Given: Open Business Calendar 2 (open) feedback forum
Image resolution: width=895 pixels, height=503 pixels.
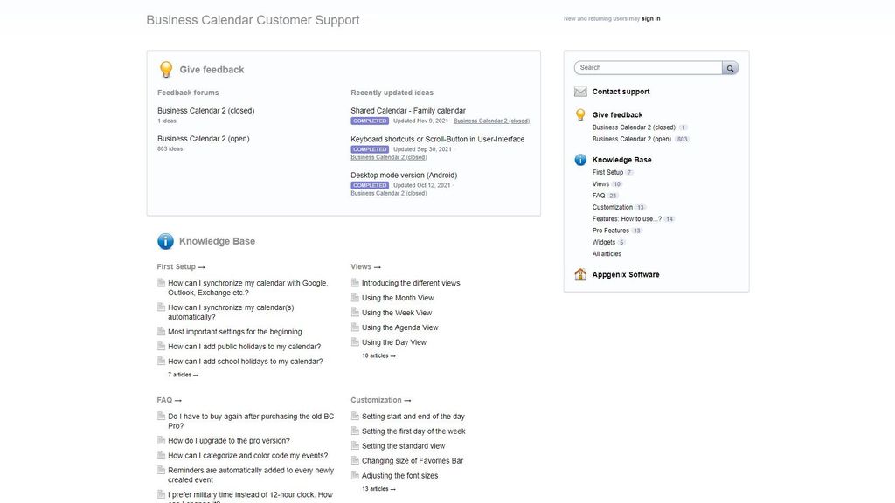Looking at the screenshot, I should [203, 139].
